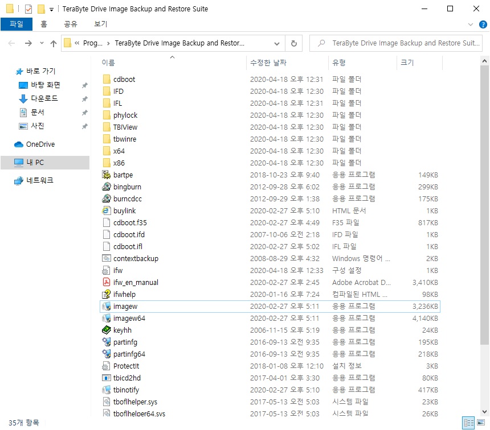Expand the Prog... breadcrumb arrow

click(x=108, y=43)
